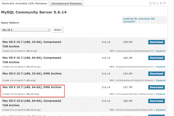The height and width of the screenshot is (116, 174).
Task: Open Signature link for mysql-5.6.14-osx10.7-x86.tar.gz
Action: pos(161,51)
